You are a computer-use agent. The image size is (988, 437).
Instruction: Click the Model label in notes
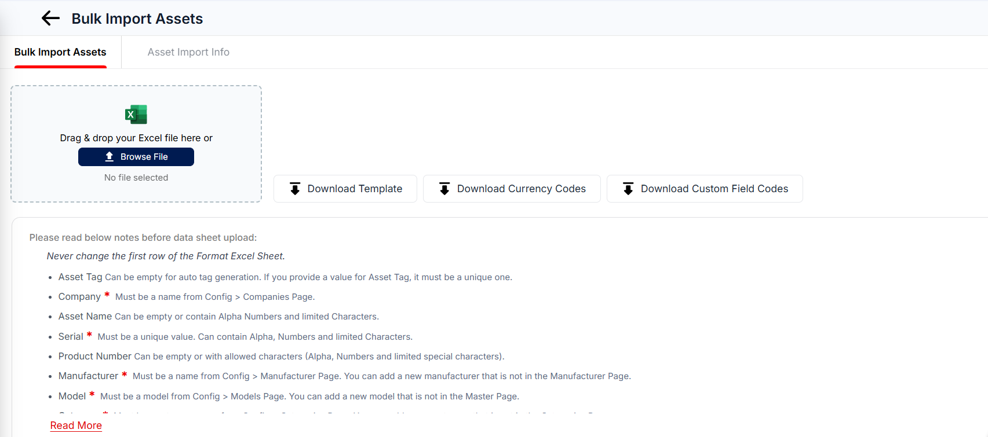click(x=72, y=396)
